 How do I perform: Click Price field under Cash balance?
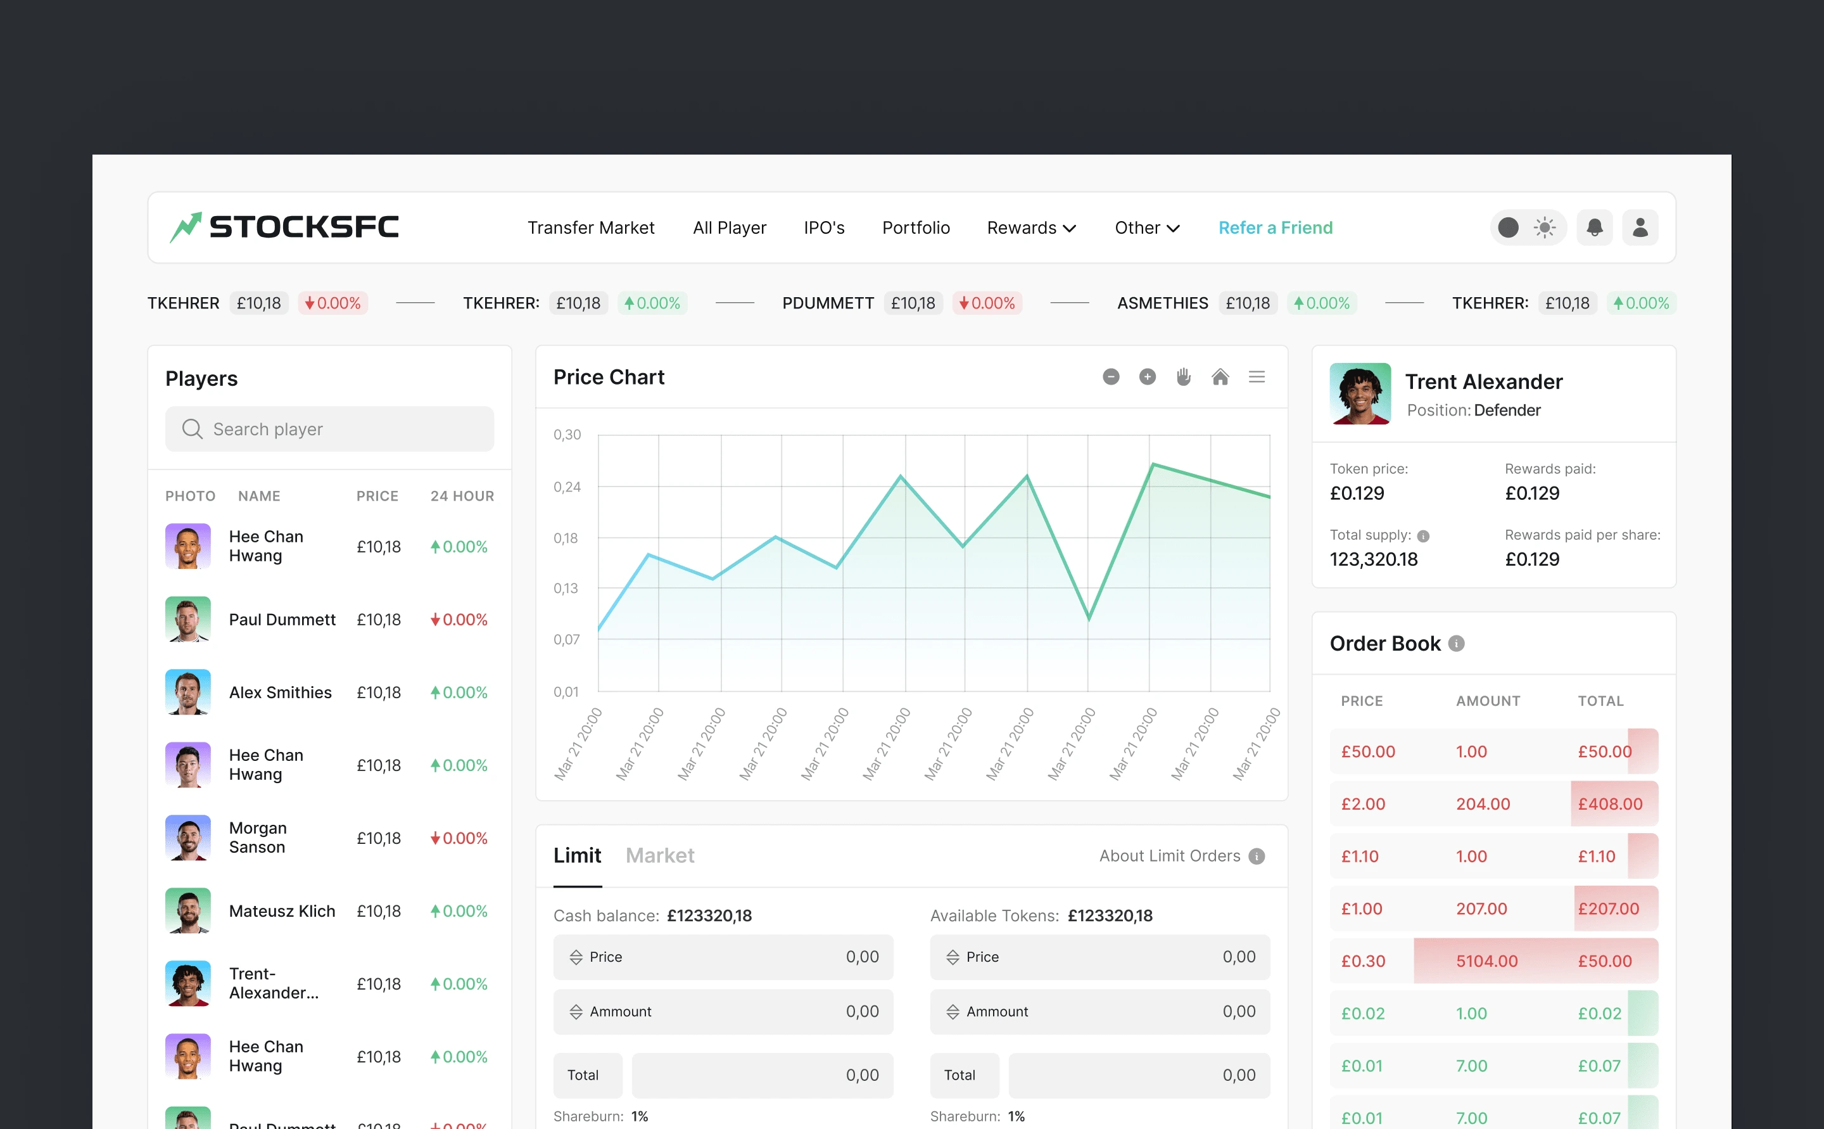723,957
